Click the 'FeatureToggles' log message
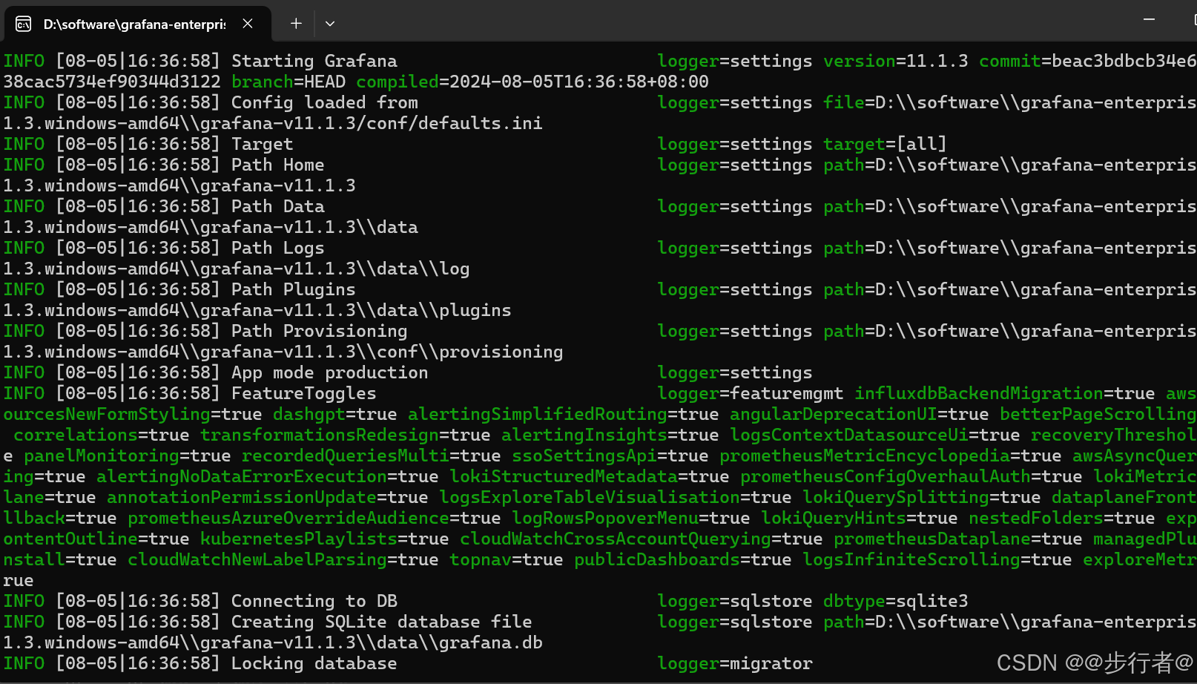1197x684 pixels. (x=304, y=393)
